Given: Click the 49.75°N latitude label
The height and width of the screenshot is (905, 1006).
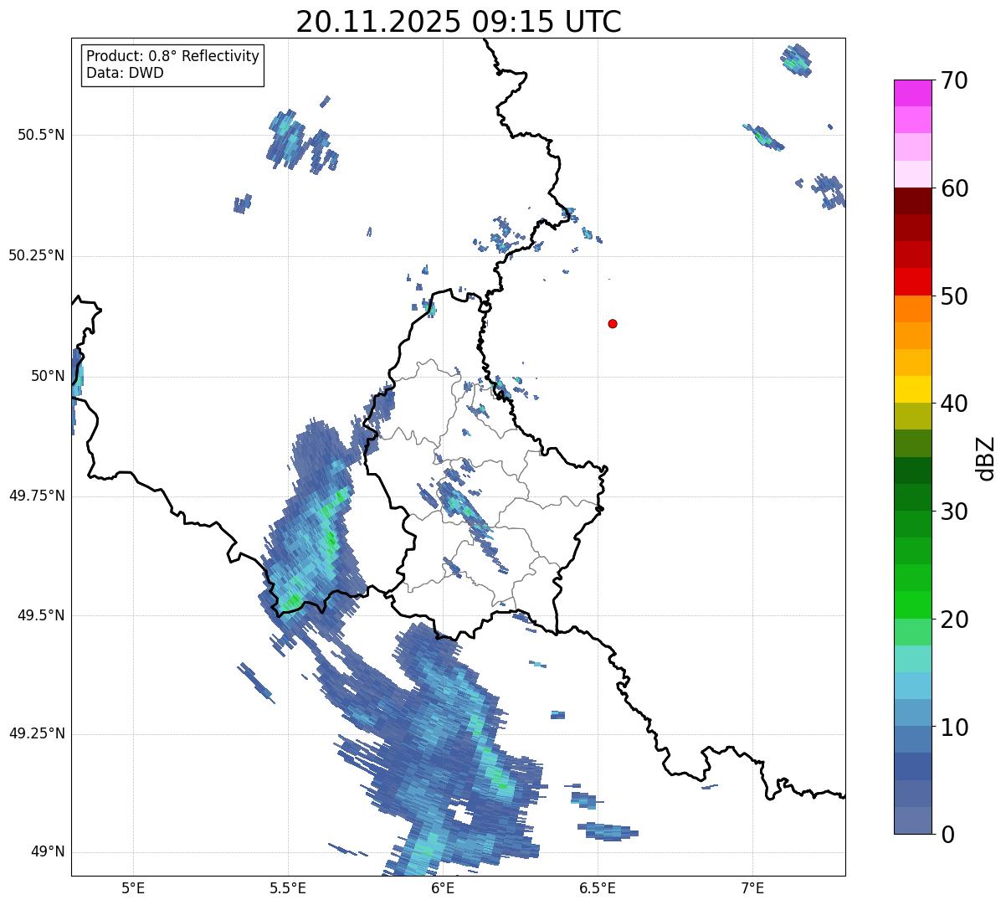Looking at the screenshot, I should click(37, 496).
